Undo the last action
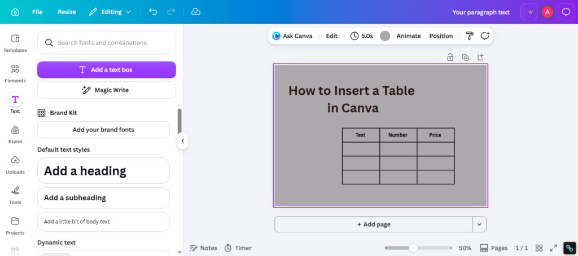This screenshot has width=578, height=256. click(153, 12)
